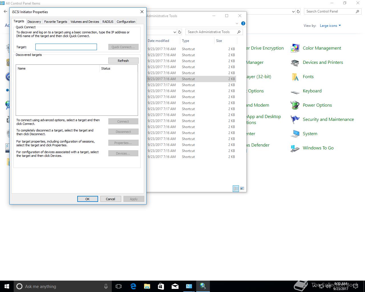The width and height of the screenshot is (365, 292).
Task: Click the Refresh button for discovered targets
Action: point(123,61)
